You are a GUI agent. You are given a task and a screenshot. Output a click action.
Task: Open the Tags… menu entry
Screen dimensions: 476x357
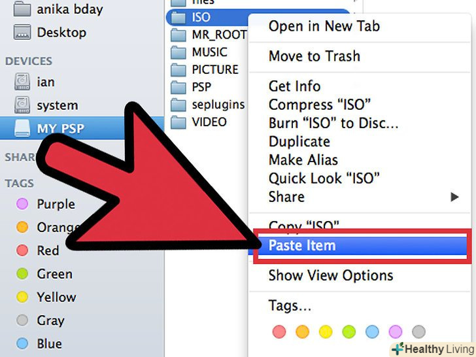(x=290, y=305)
